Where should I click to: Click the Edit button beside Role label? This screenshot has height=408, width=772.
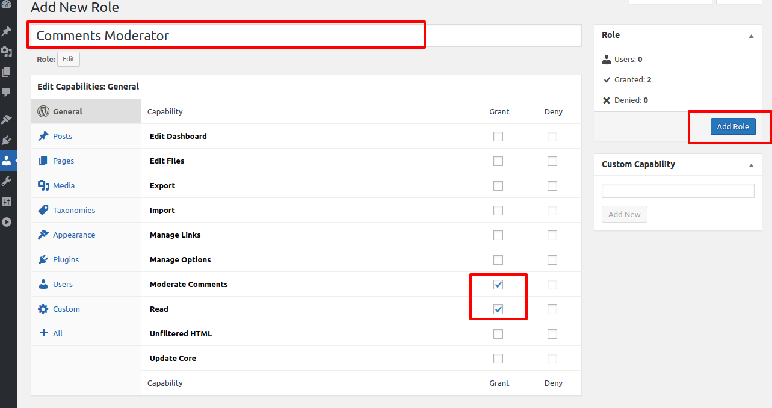(x=68, y=59)
